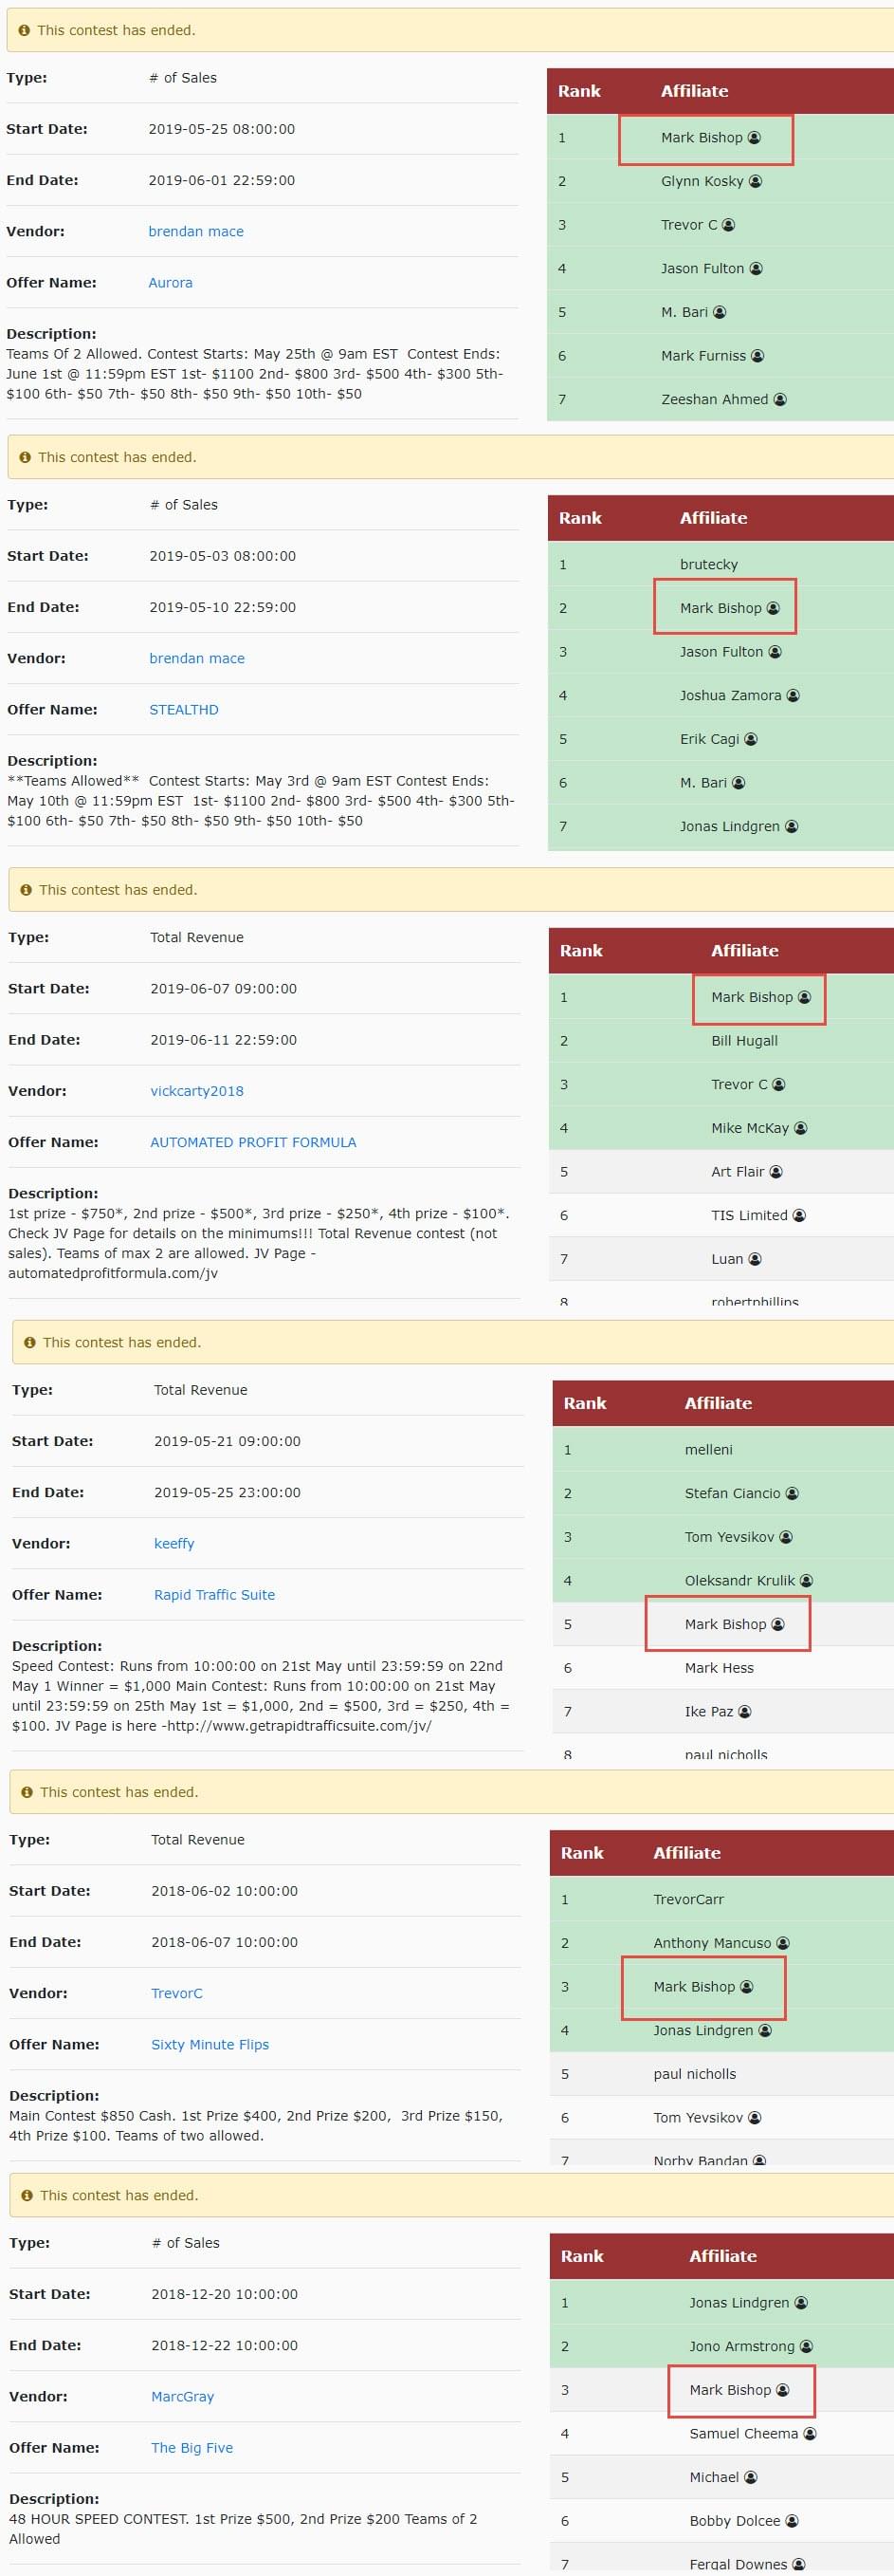Open Anthony Mancuso's profile icon
The height and width of the screenshot is (2576, 894).
783,1943
